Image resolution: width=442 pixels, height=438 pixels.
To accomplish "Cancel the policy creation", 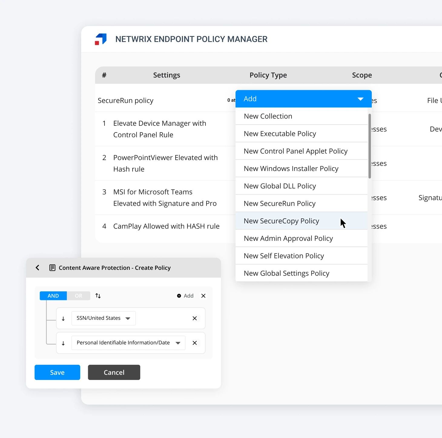I will pyautogui.click(x=114, y=372).
